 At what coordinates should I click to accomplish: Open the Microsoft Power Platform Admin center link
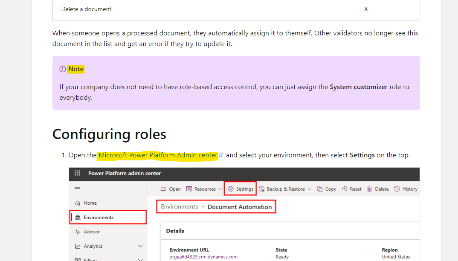[x=158, y=155]
